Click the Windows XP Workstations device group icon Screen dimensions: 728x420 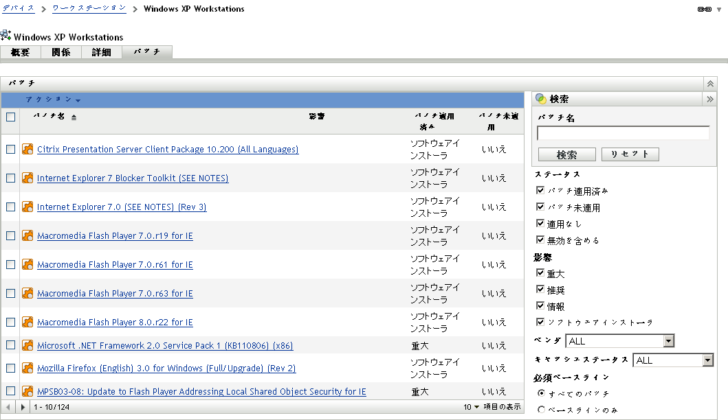pos(7,34)
